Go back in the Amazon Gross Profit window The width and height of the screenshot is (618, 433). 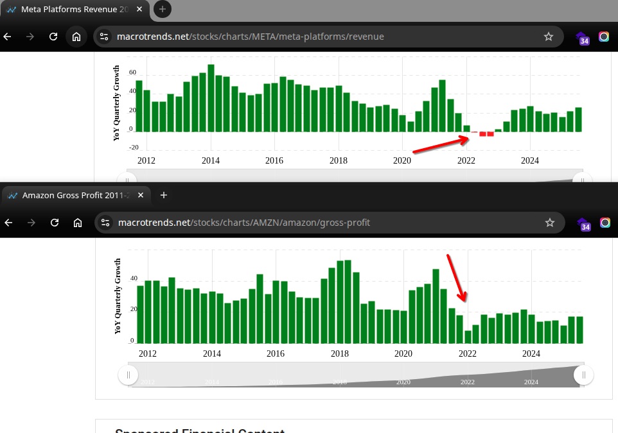click(8, 223)
